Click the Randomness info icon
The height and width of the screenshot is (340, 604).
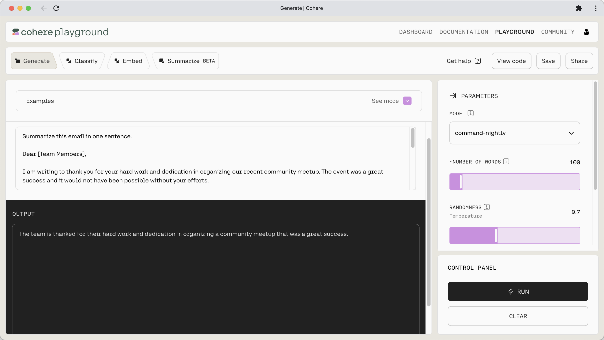[x=487, y=207]
